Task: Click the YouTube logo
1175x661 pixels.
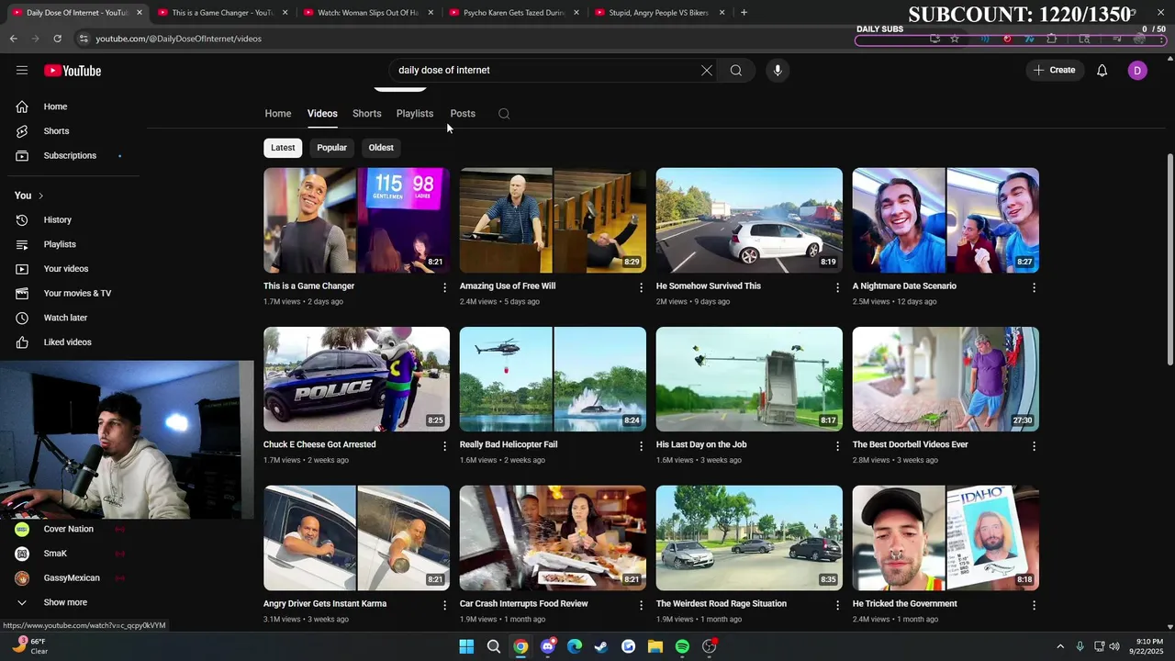Action: pyautogui.click(x=73, y=71)
